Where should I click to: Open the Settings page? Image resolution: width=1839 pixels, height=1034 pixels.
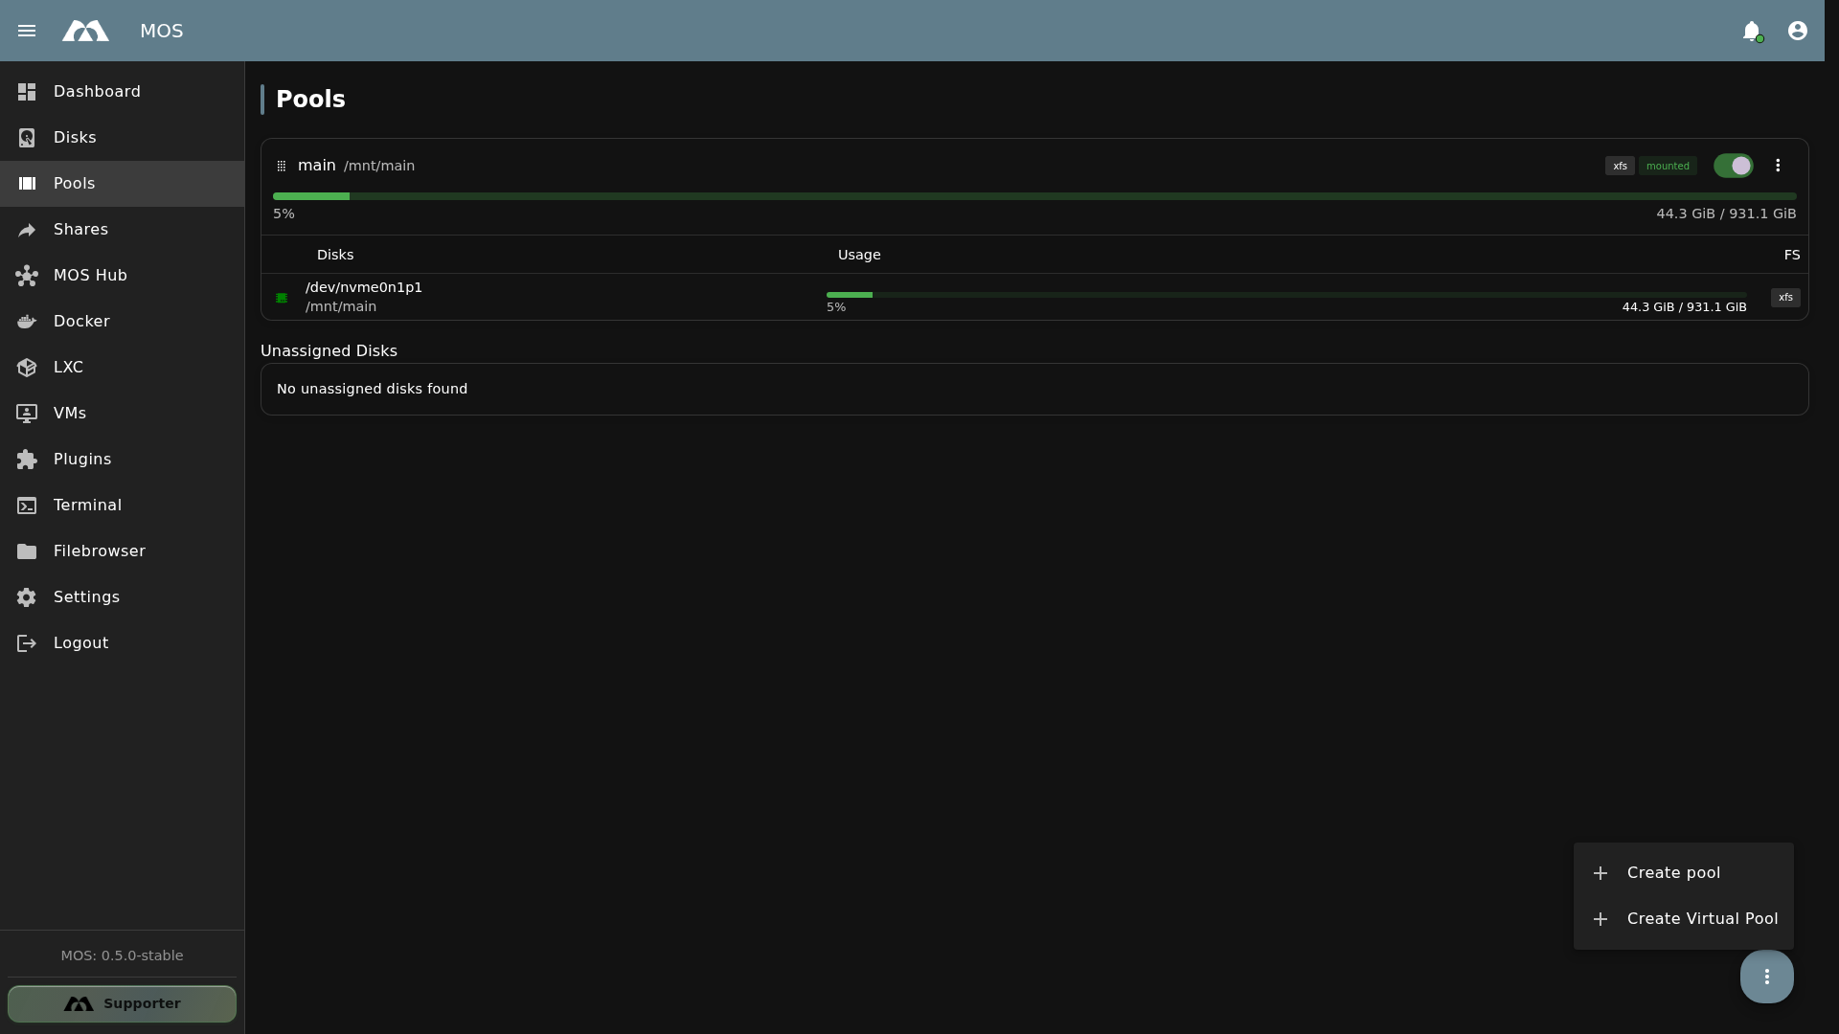pyautogui.click(x=123, y=597)
